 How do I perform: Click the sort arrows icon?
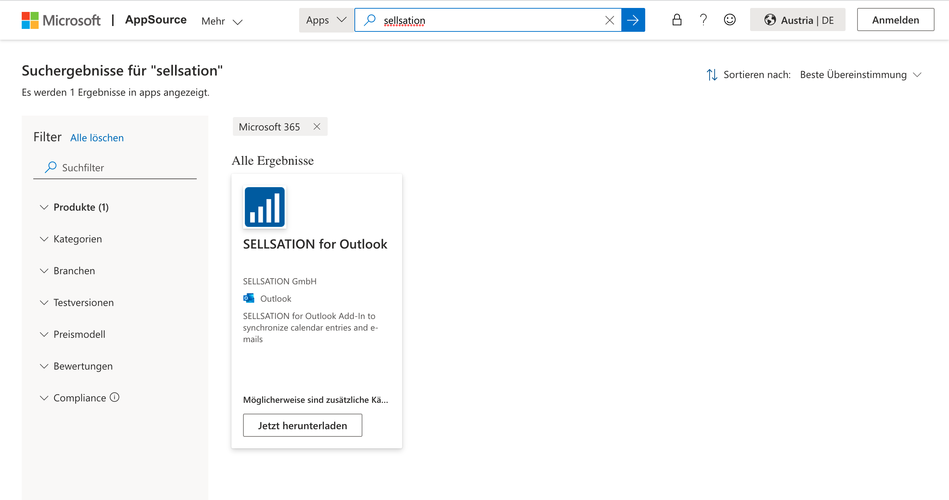712,75
